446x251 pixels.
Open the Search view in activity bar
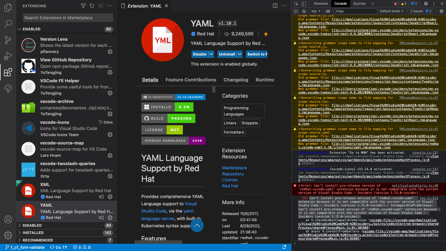tap(8, 24)
